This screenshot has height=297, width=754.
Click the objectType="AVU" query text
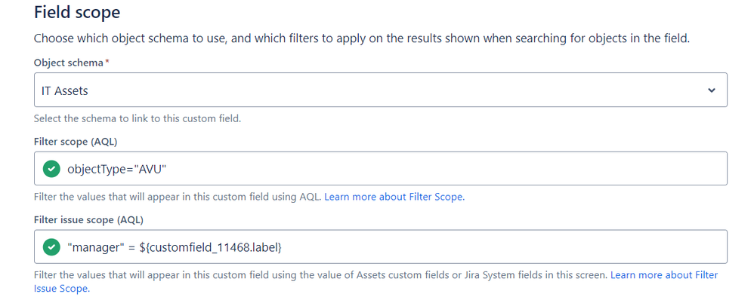point(117,169)
